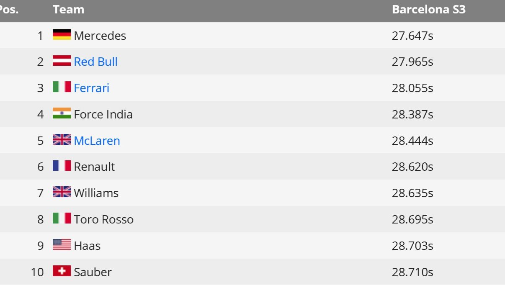Click the British flag beside McLaren
Viewport: 505px width, 298px height.
tap(62, 140)
